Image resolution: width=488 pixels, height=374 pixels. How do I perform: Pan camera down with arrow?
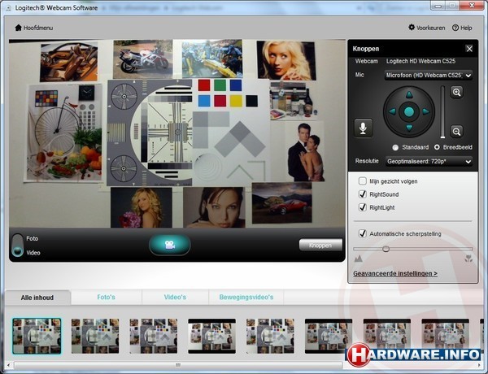pos(409,128)
